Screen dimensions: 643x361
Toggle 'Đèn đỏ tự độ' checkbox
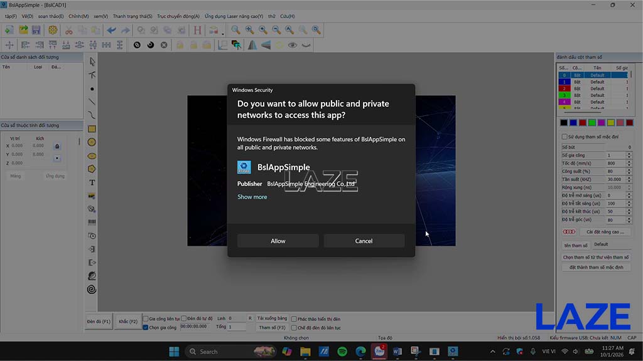coord(184,318)
